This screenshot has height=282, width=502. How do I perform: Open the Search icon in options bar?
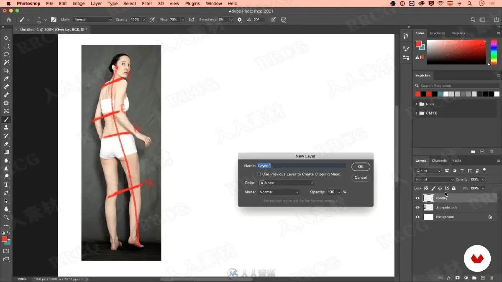(473, 20)
